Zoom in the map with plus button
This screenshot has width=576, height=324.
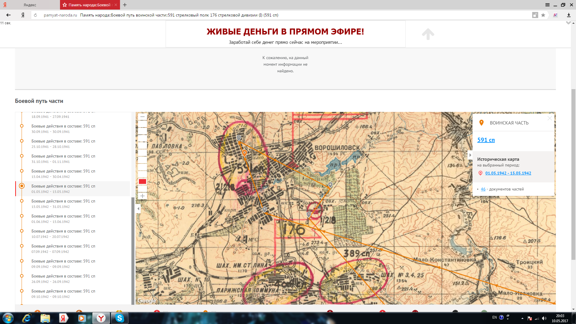point(142,196)
